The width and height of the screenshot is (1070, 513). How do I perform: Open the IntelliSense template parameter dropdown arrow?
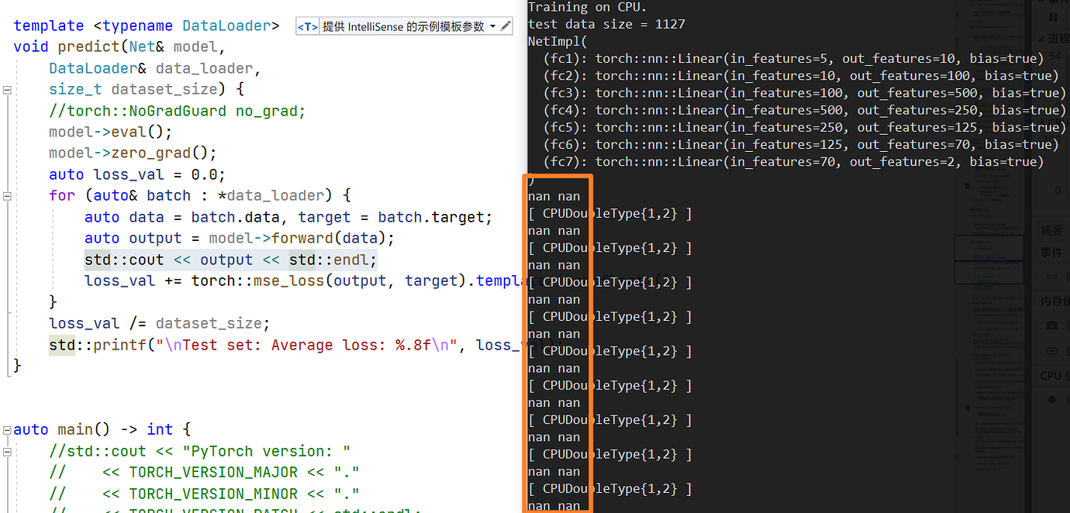493,26
